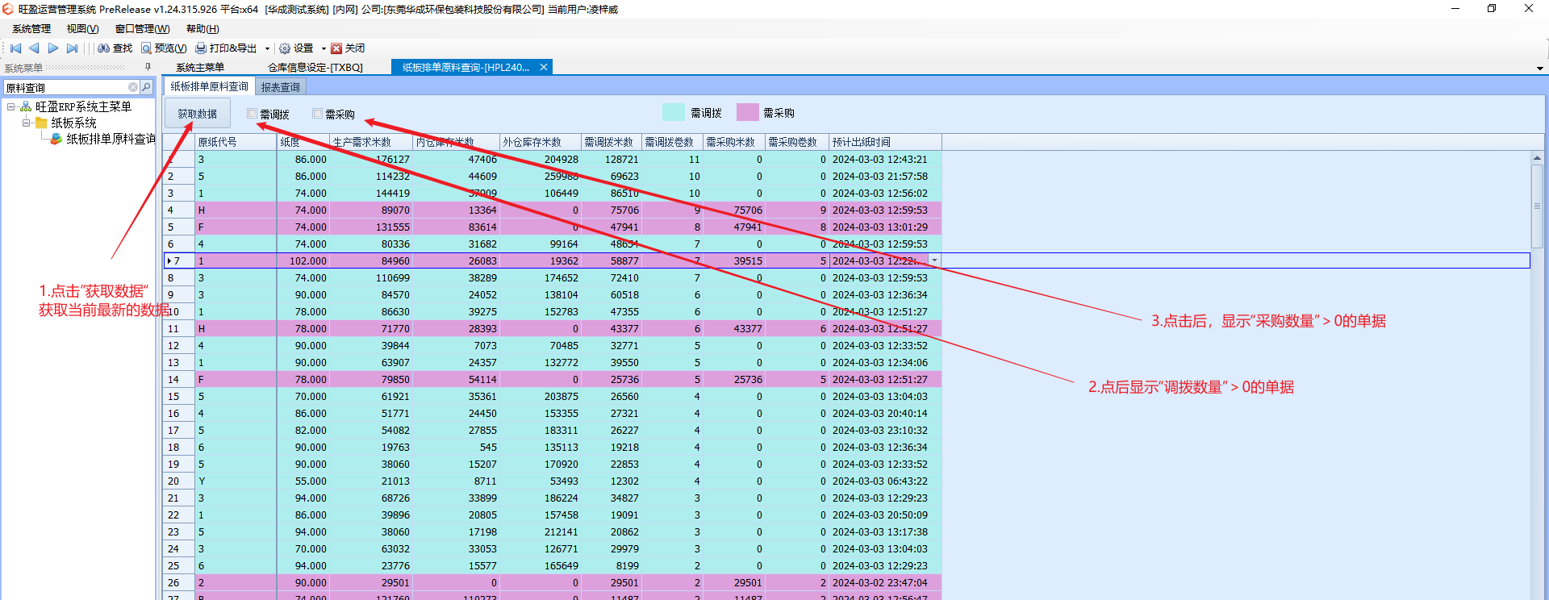Image resolution: width=1549 pixels, height=600 pixels.
Task: Sort by the 需采购卷数 column header
Action: 797,142
